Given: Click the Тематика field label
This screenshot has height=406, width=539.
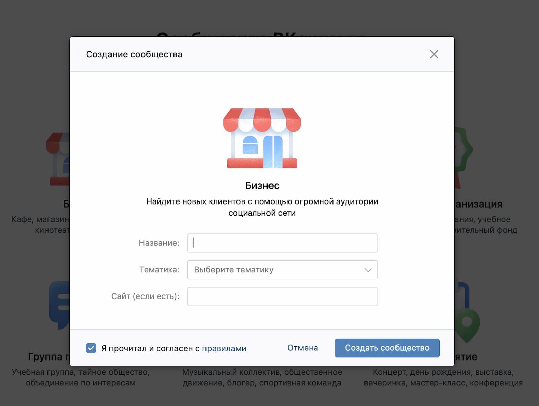Looking at the screenshot, I should click(159, 270).
